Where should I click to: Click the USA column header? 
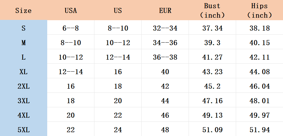71,10
